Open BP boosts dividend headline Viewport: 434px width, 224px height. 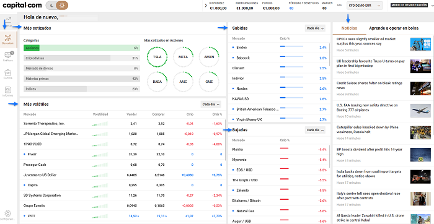pos(370,152)
